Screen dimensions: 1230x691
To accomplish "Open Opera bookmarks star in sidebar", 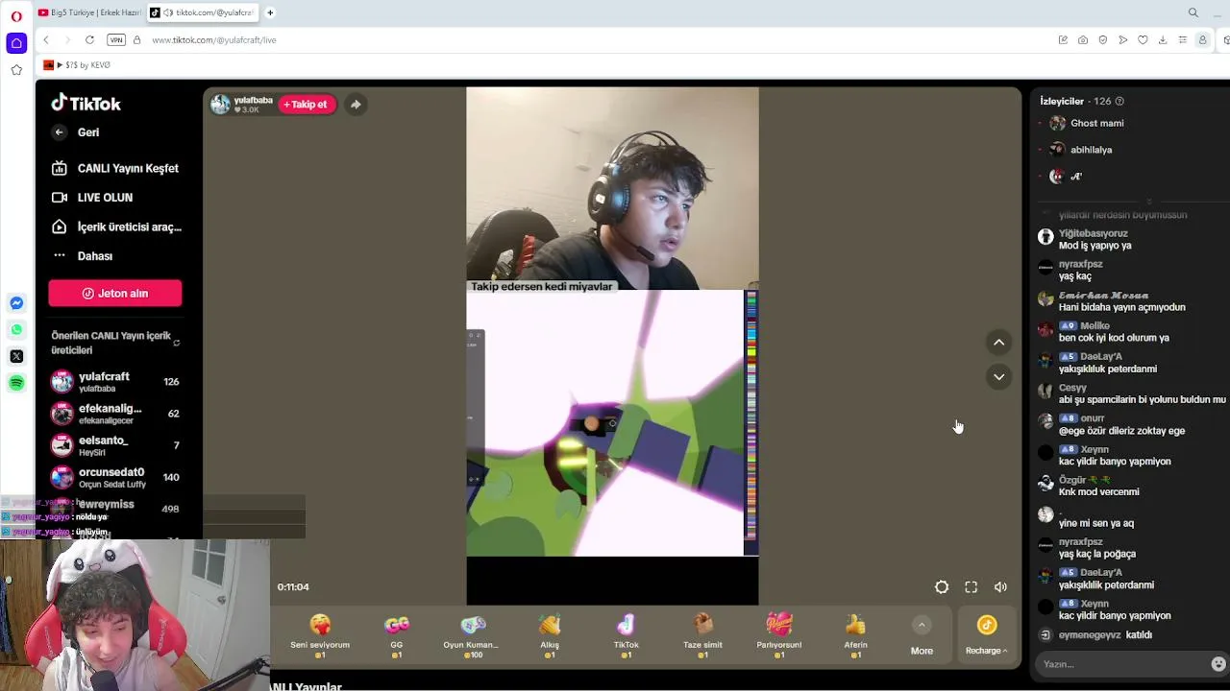I will click(16, 70).
